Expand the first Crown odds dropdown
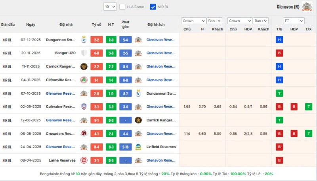This screenshot has width=317, height=181. click(193, 21)
